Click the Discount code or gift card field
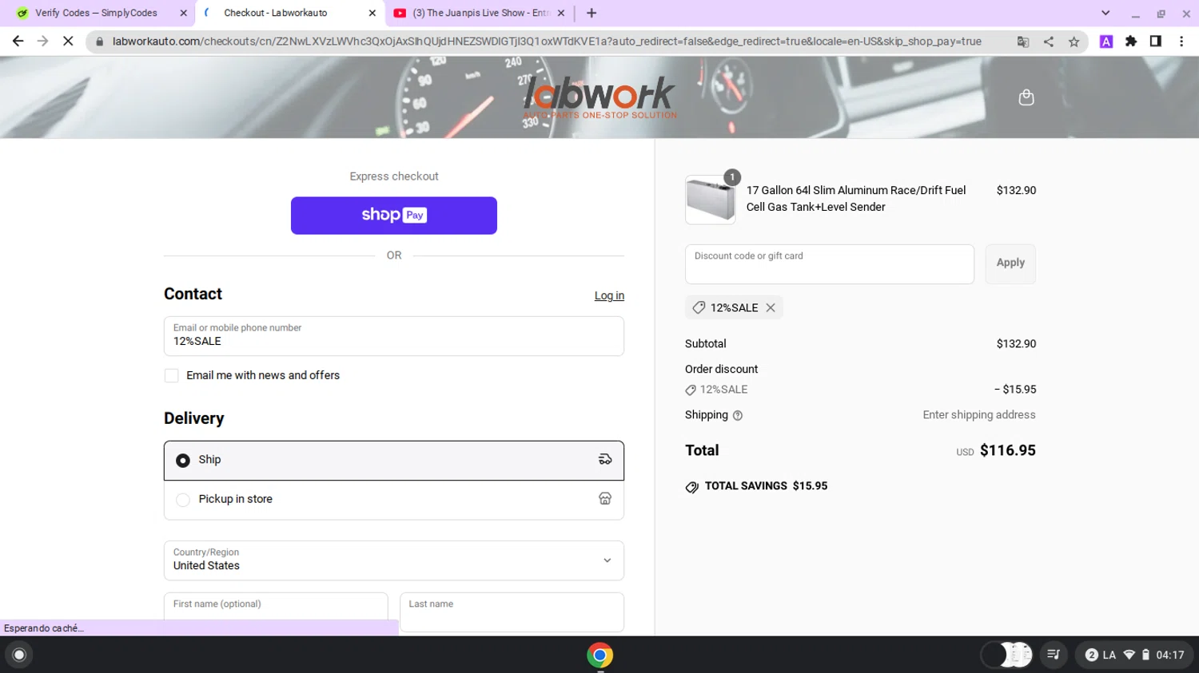The image size is (1199, 673). (830, 264)
